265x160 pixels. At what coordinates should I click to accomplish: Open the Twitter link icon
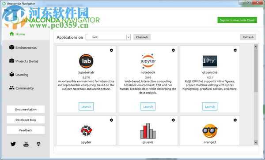[13, 144]
